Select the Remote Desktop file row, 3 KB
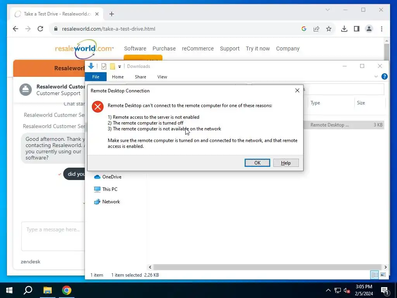Screen dimensions: 397x298 [344, 125]
